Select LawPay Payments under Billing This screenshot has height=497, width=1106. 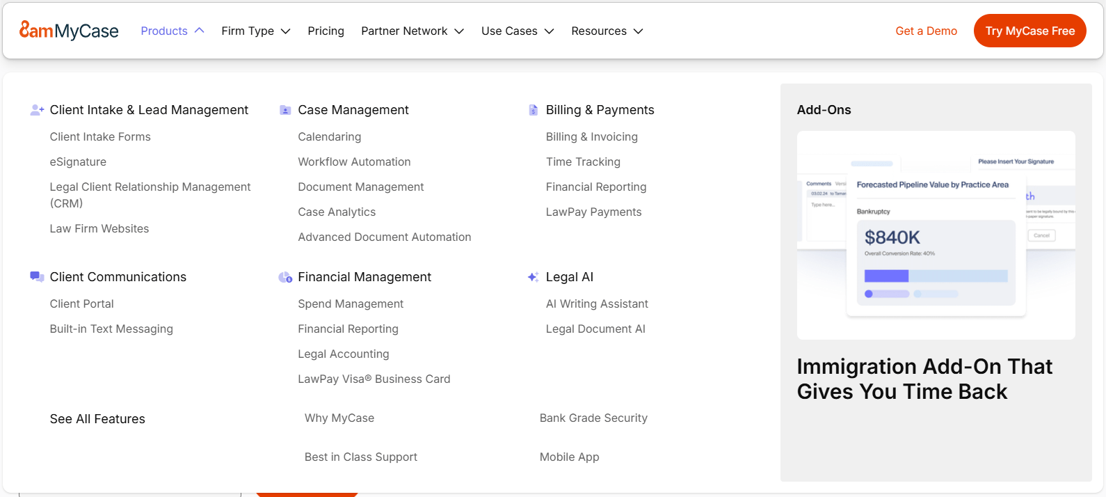click(x=593, y=212)
